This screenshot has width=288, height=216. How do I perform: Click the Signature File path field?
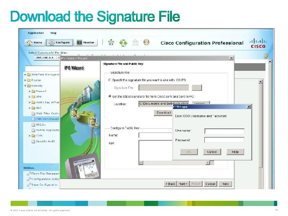click(164, 88)
